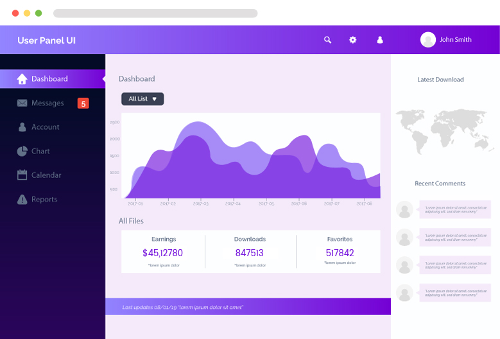Click the Downloads count 847513
Screen dimensions: 500x339
pos(250,253)
